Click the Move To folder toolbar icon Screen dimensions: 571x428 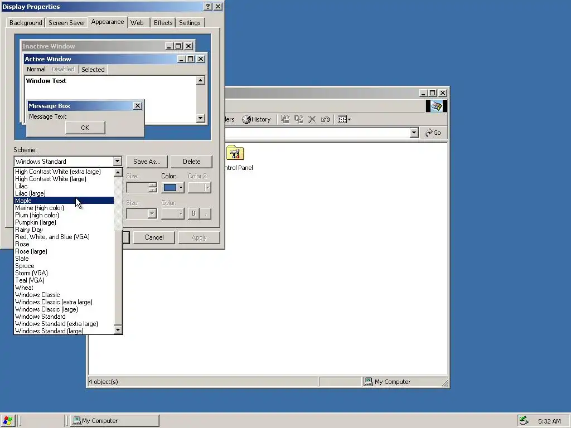click(285, 119)
